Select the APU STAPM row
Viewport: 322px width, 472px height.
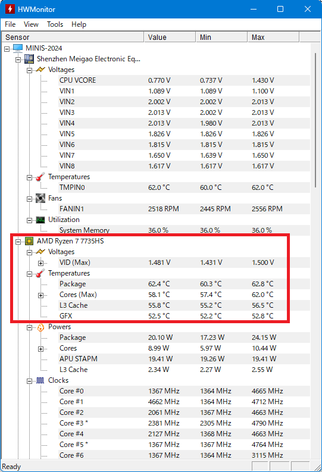click(184, 359)
